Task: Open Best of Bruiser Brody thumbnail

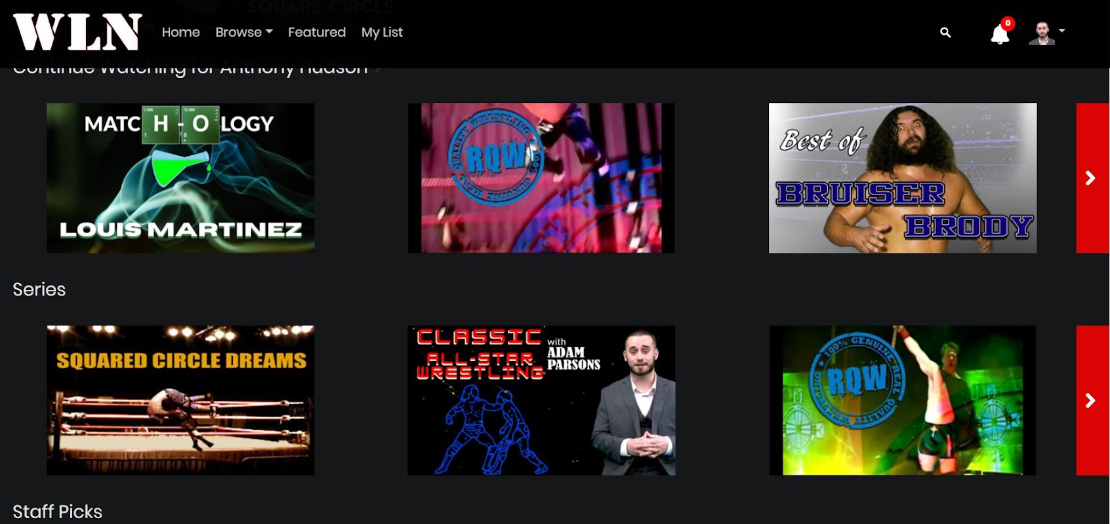Action: pos(903,178)
